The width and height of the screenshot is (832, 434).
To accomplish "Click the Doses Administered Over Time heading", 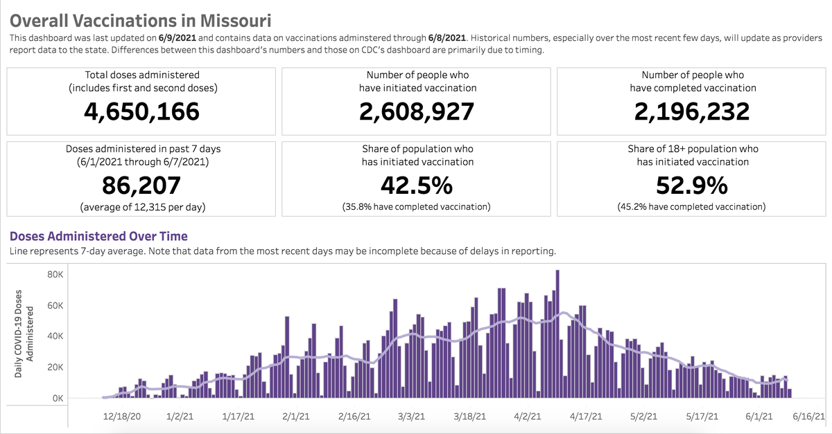I will (98, 236).
